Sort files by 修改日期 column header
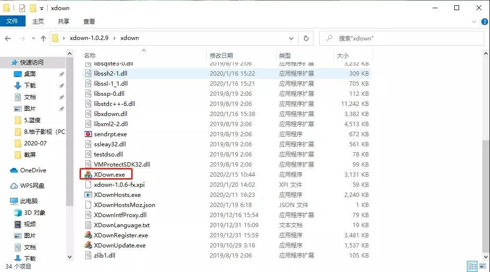 [x=221, y=56]
